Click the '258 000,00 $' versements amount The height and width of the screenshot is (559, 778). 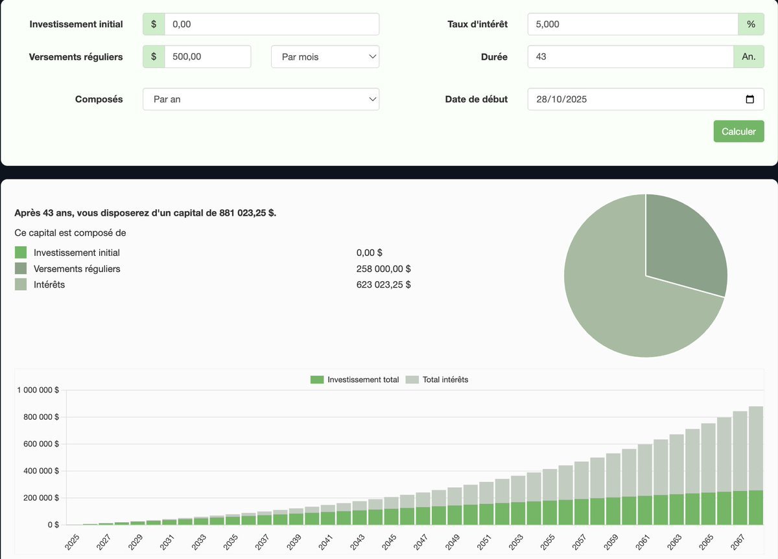(x=383, y=268)
